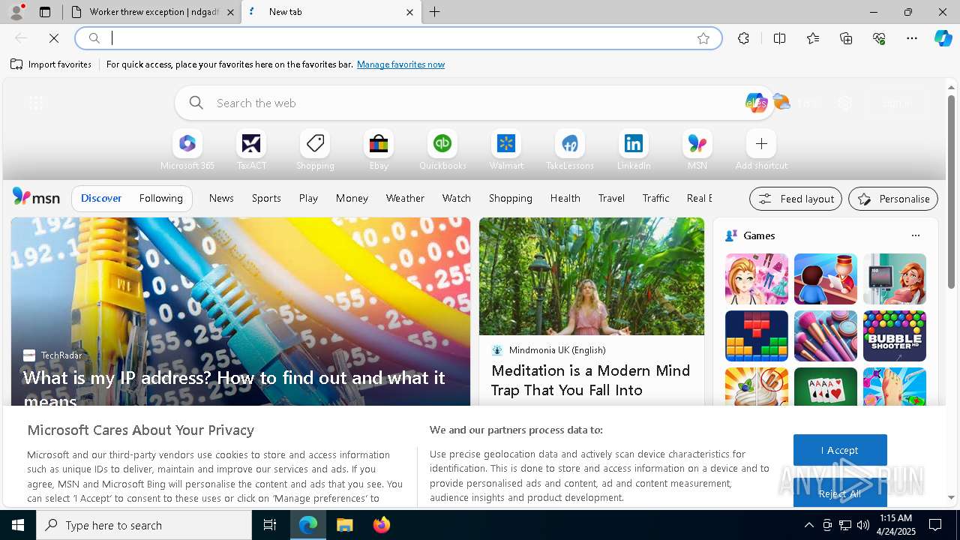This screenshot has width=960, height=540.
Task: Open a new tab with plus
Action: point(435,12)
